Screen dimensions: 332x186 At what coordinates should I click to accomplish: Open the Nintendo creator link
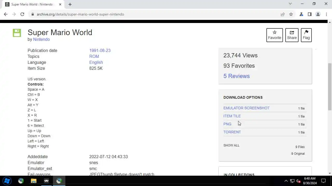click(x=41, y=39)
